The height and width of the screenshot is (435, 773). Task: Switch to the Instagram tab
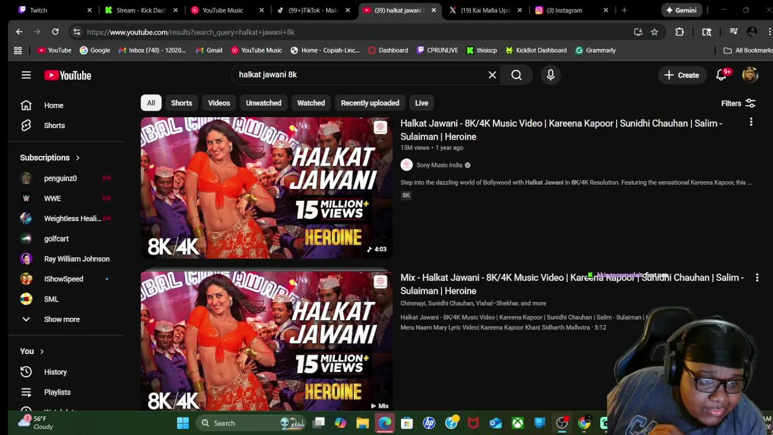[572, 10]
